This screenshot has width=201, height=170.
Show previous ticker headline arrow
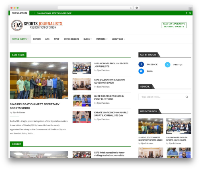(x=32, y=13)
